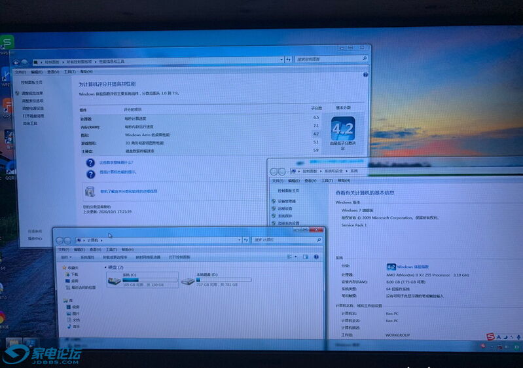Open 编辑(E) menu in 计算机 window
The height and width of the screenshot is (368, 523).
(79, 249)
